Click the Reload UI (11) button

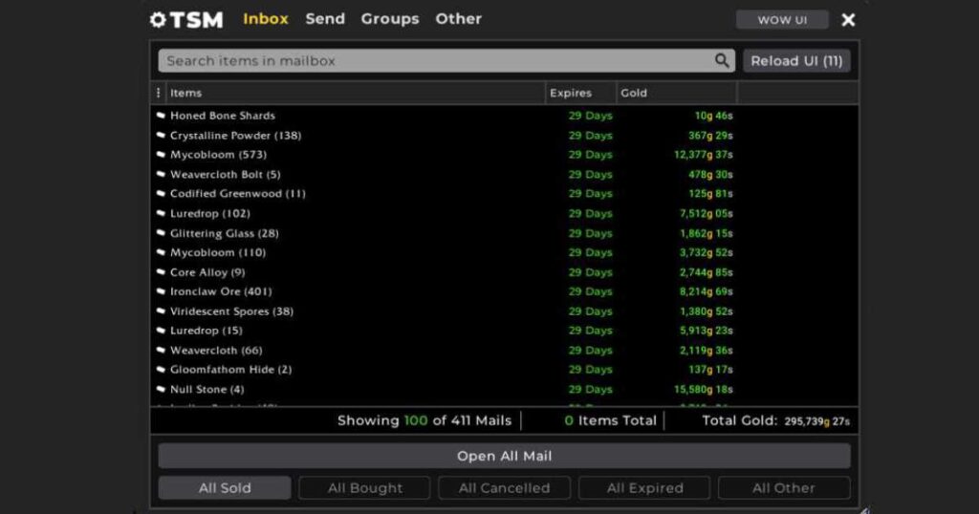796,61
